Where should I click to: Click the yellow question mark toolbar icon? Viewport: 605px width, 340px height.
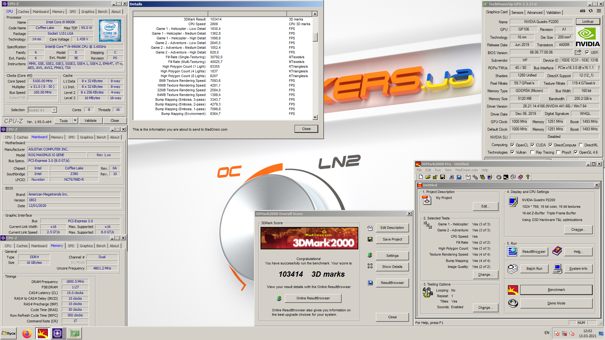(x=528, y=177)
